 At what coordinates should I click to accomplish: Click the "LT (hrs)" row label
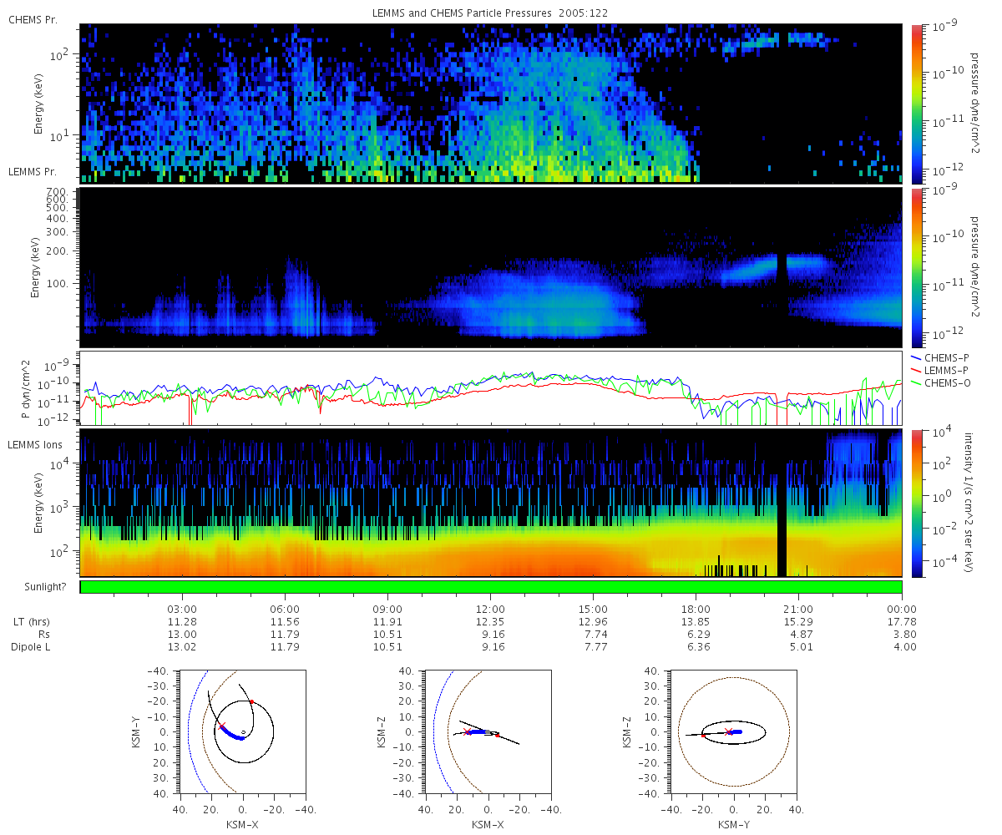31,622
